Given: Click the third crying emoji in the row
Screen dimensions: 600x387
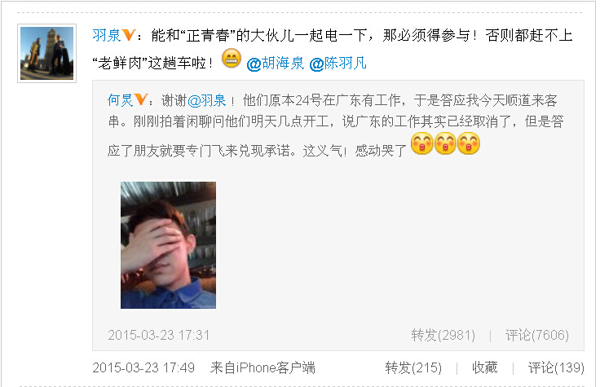Looking at the screenshot, I should point(469,143).
